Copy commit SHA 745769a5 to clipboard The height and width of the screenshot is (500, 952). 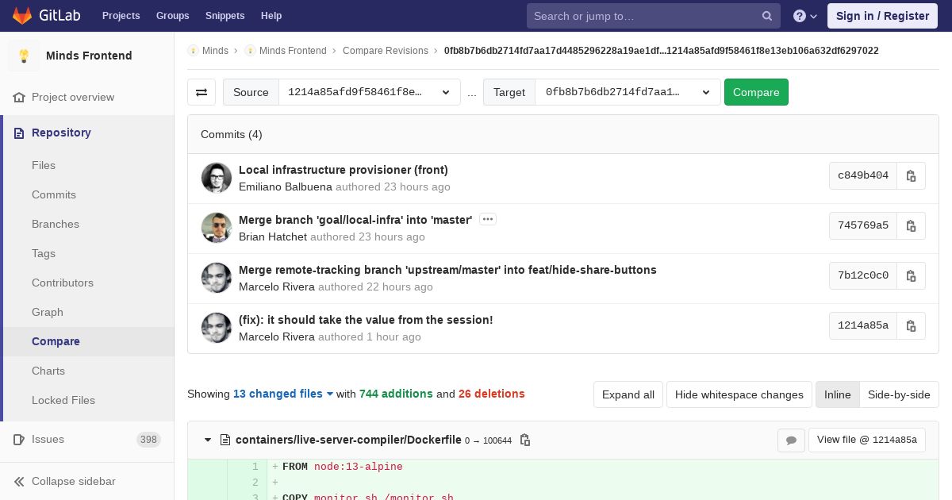[911, 225]
